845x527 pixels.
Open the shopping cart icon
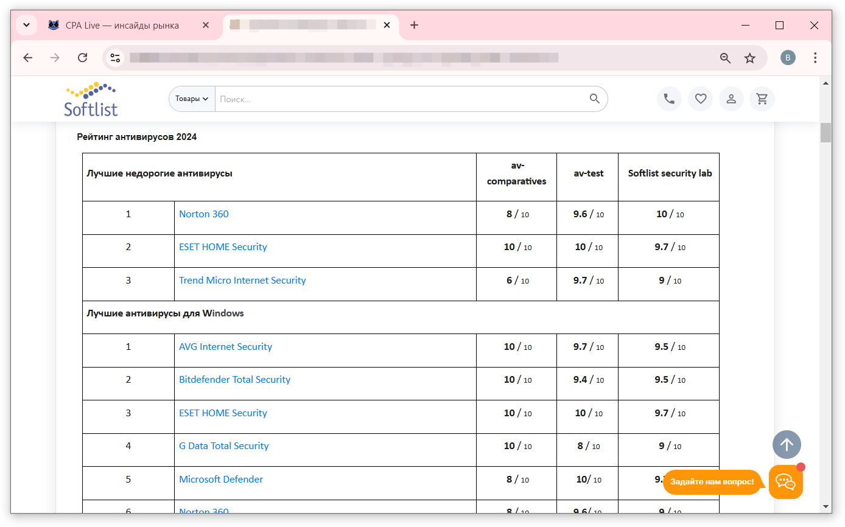pos(762,99)
